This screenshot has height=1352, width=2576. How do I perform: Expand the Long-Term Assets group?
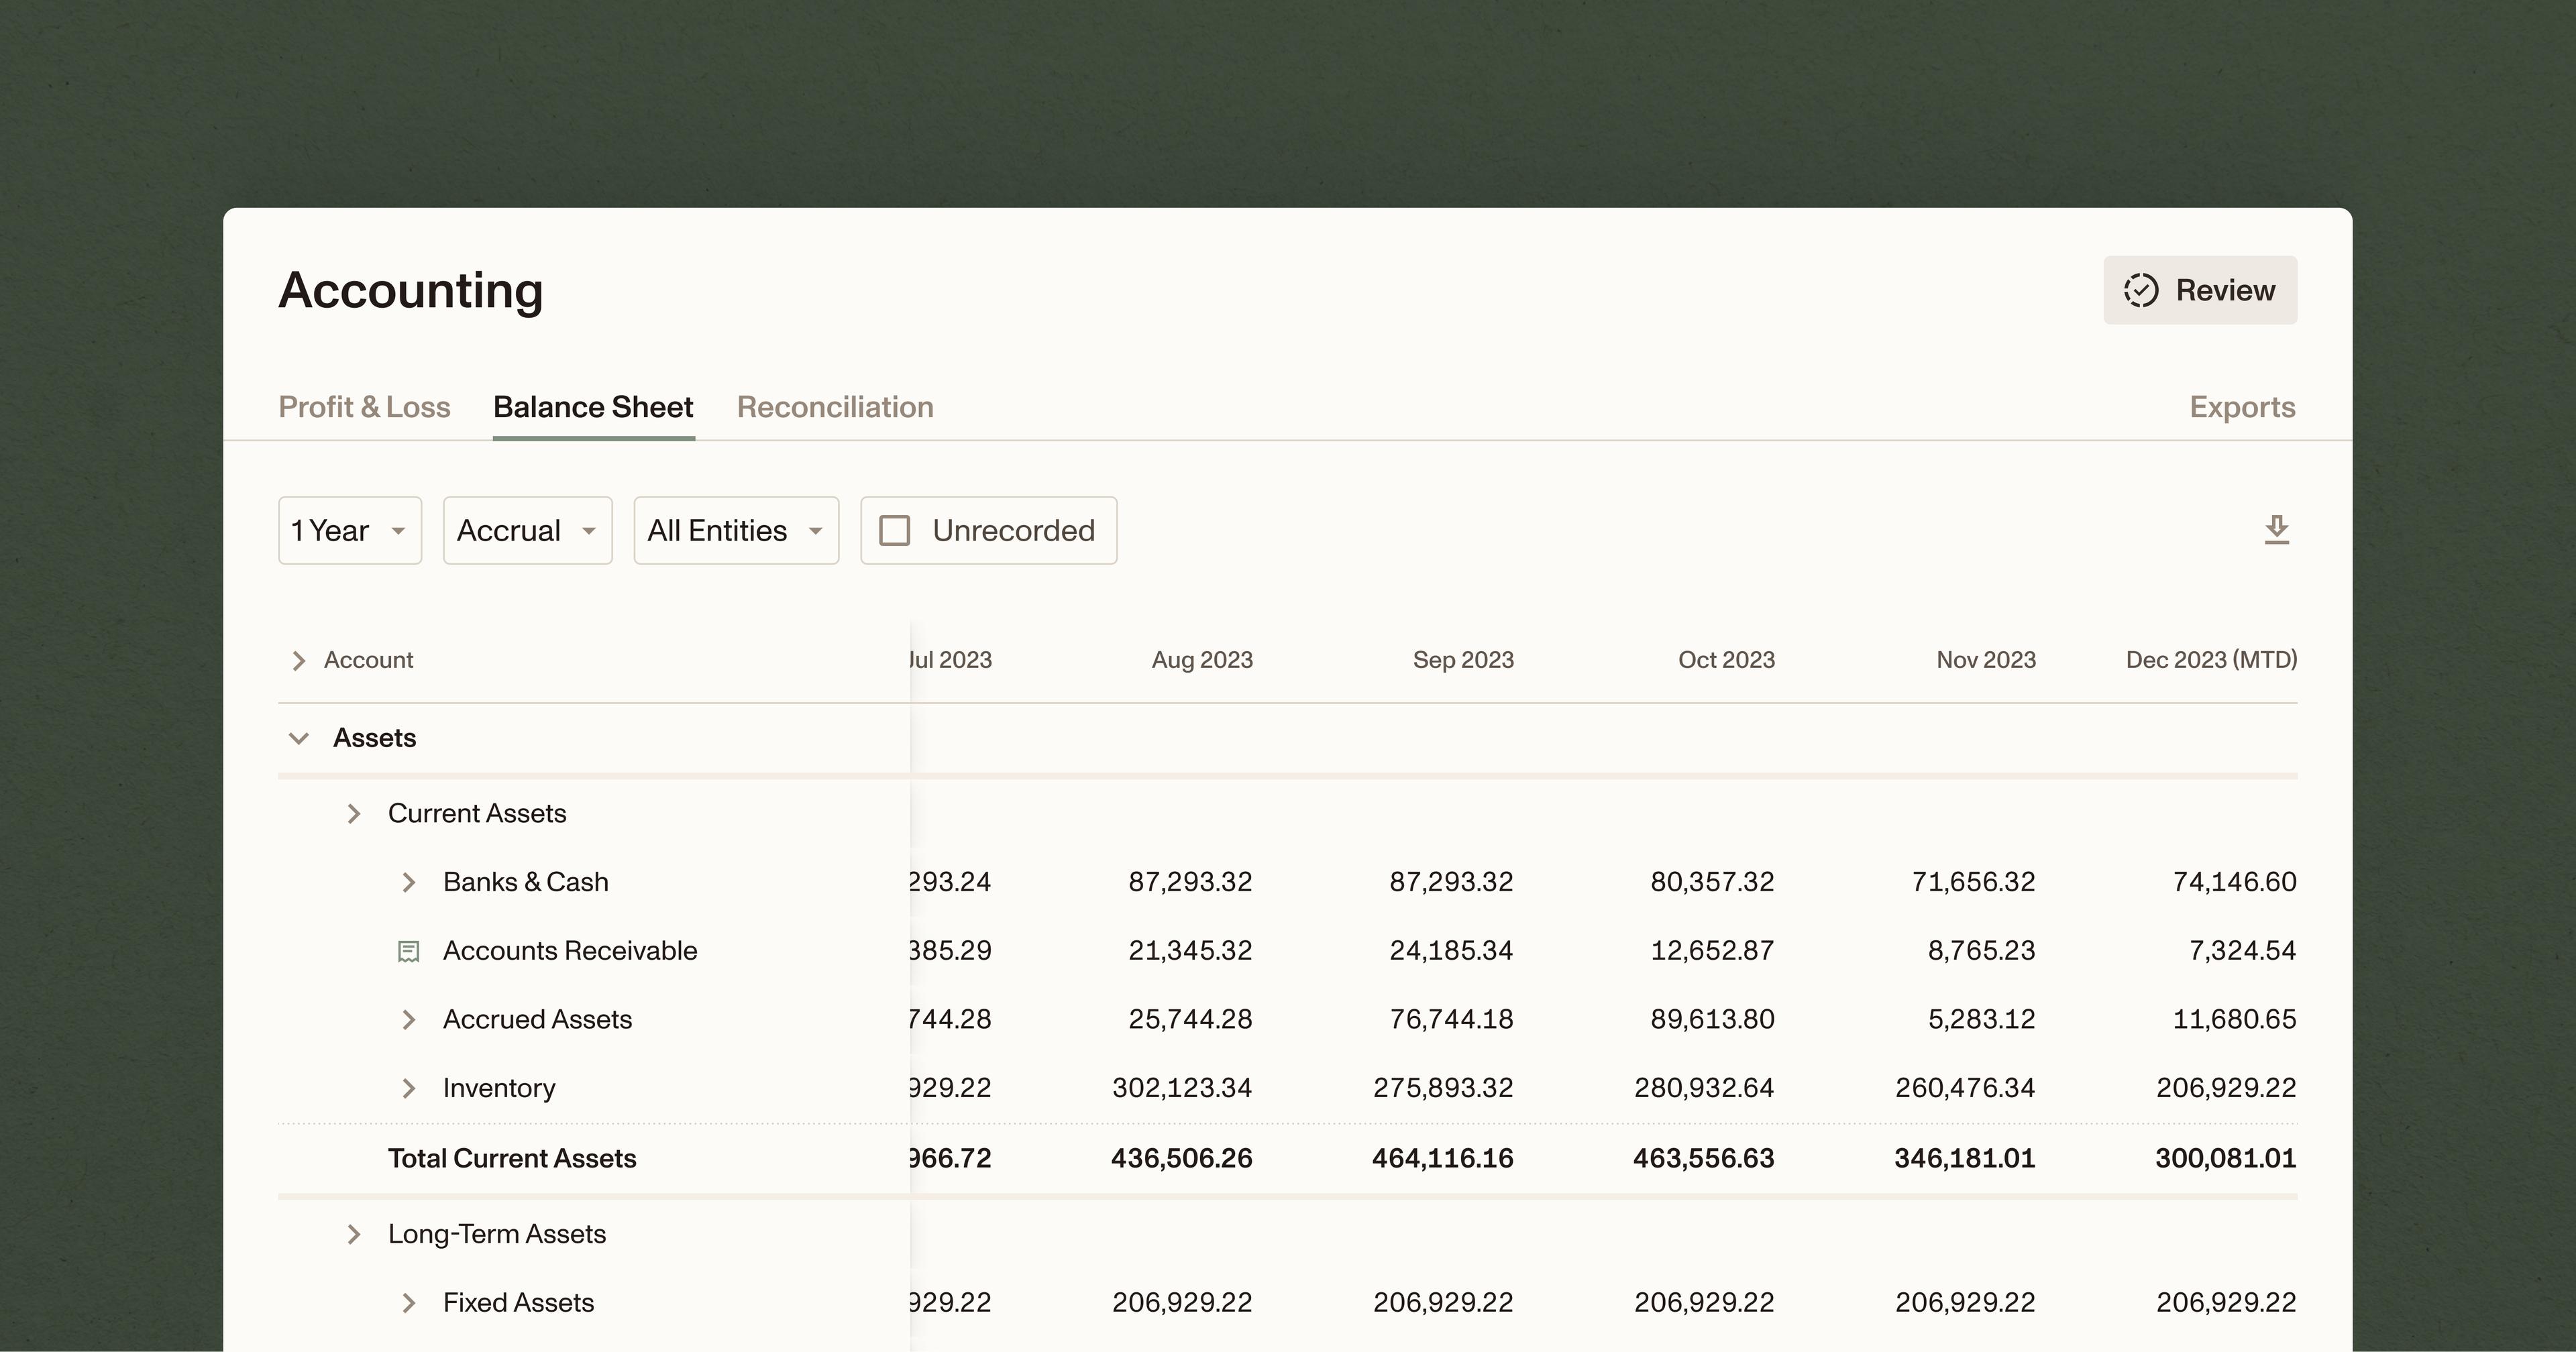tap(353, 1234)
